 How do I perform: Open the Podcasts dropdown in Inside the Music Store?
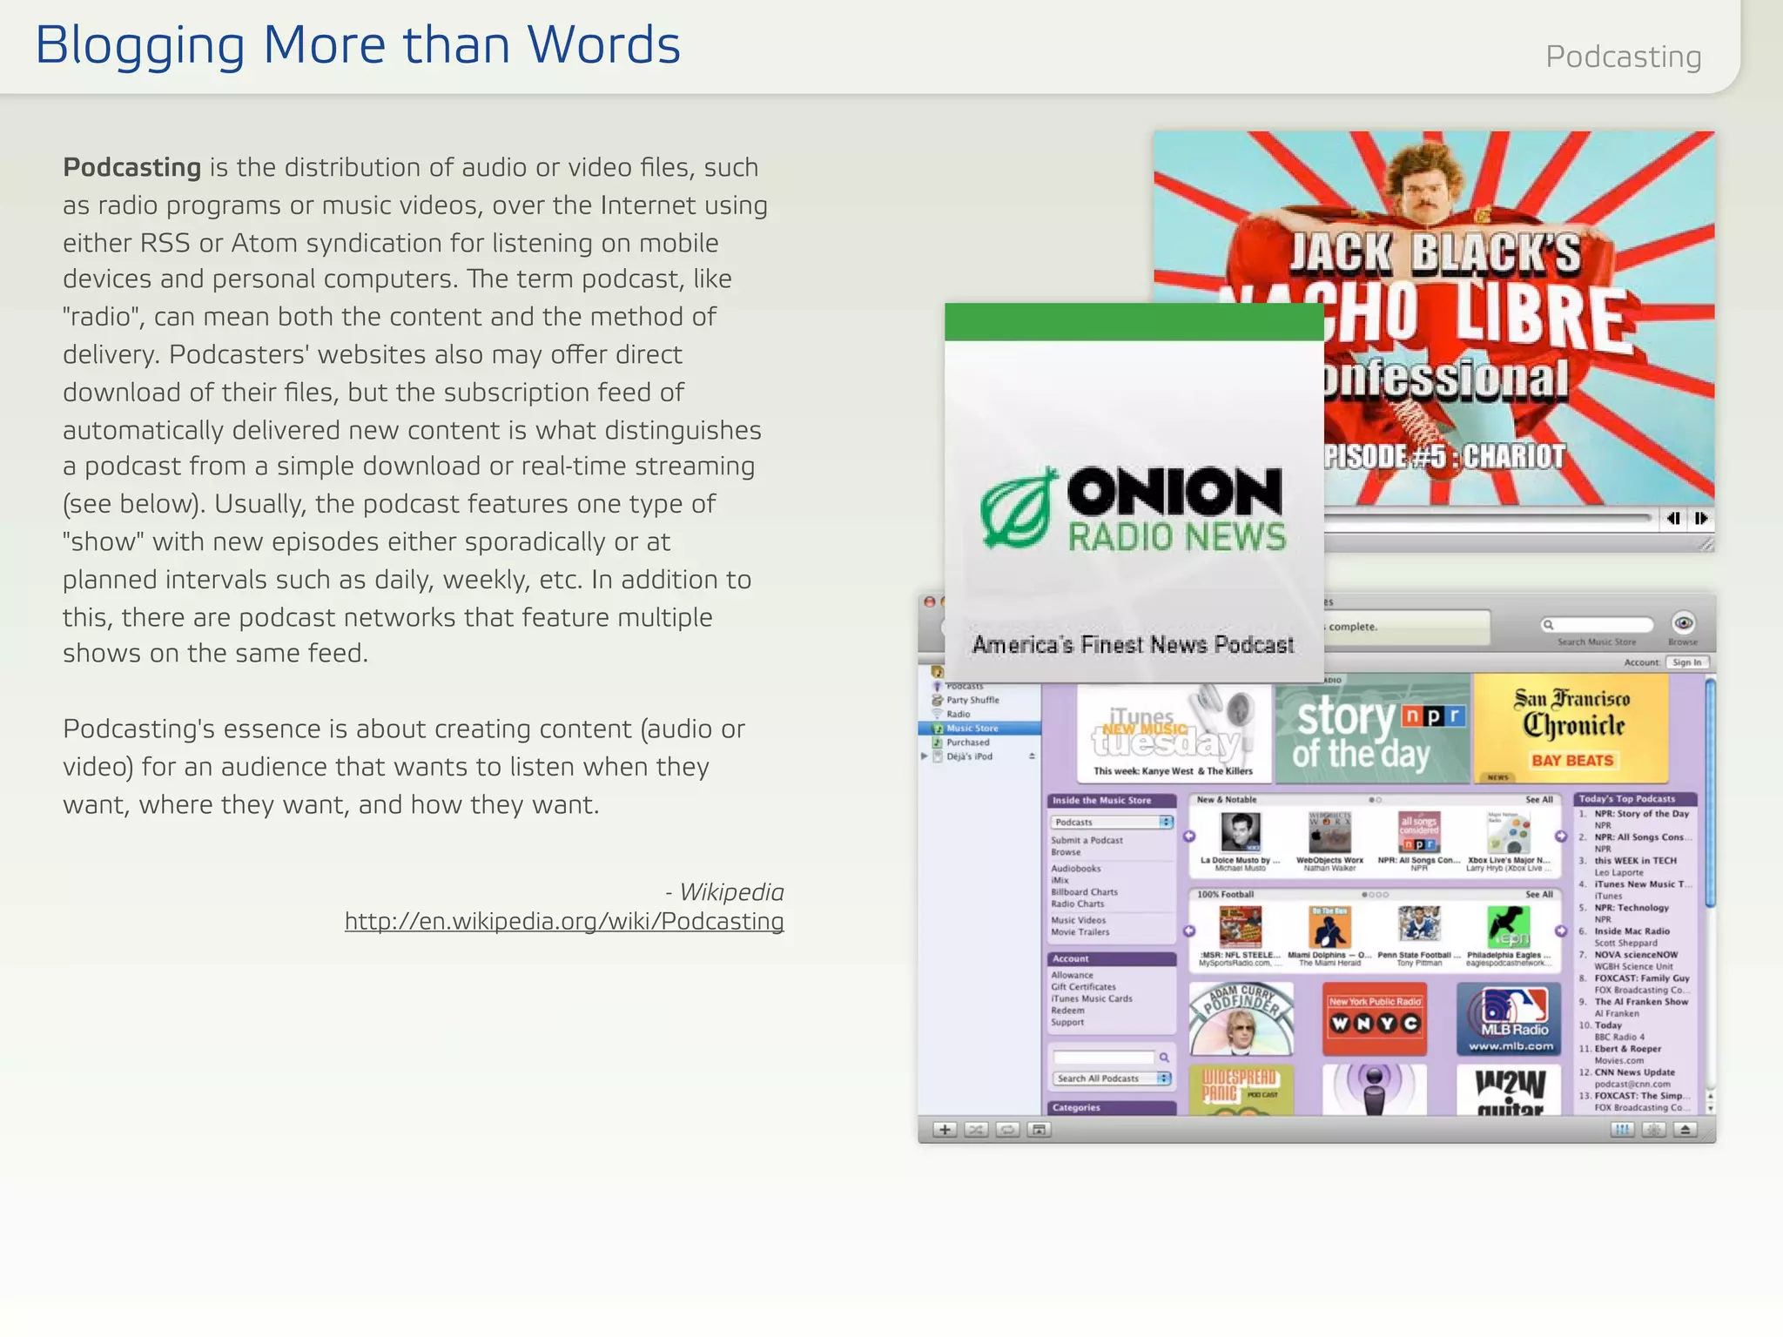tap(1112, 822)
